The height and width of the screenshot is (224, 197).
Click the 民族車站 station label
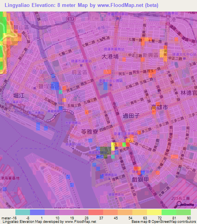coord(171,13)
